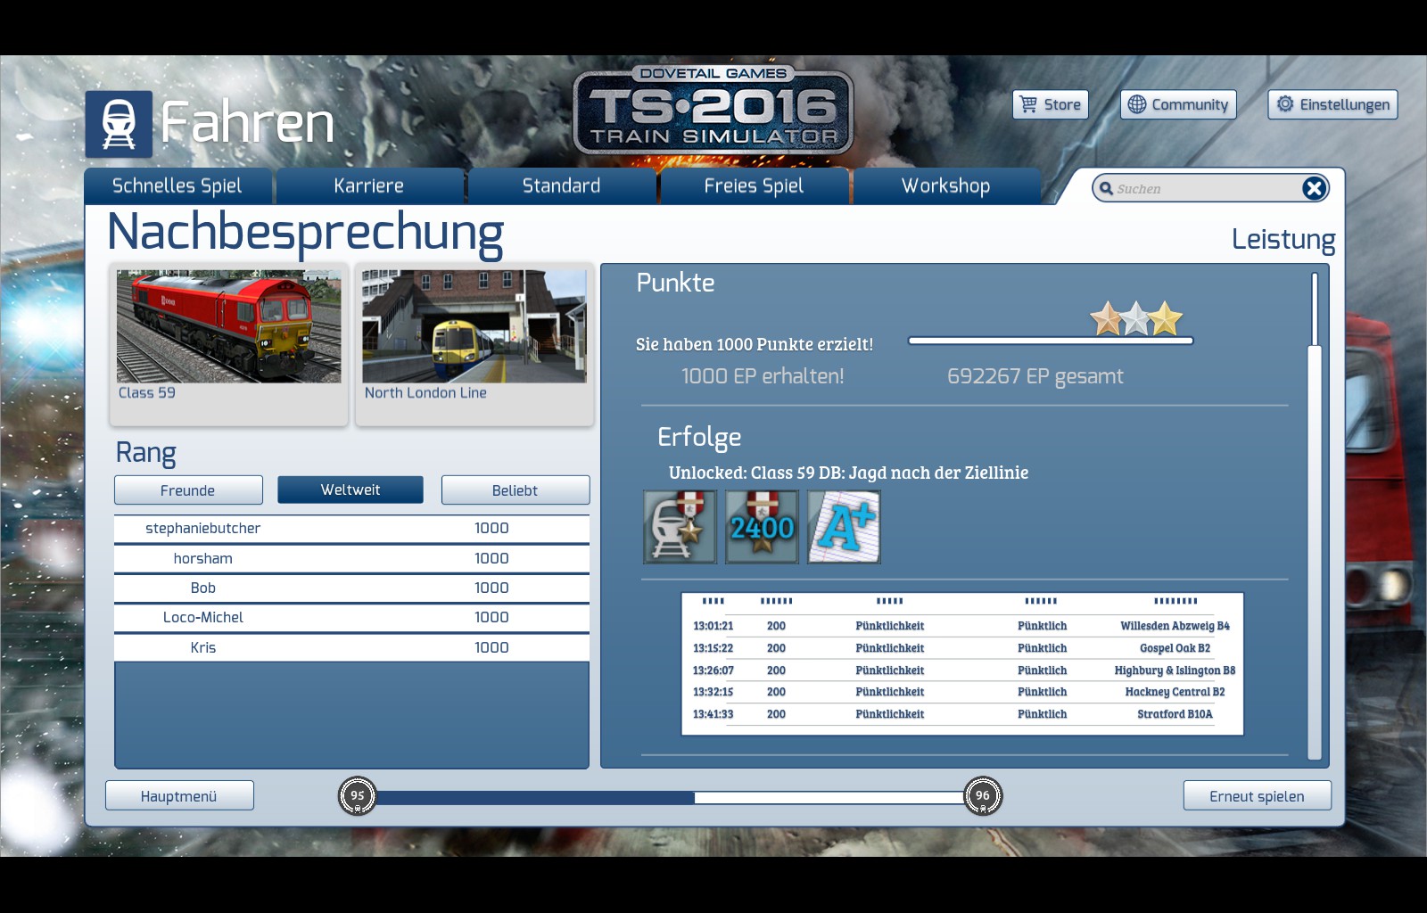The image size is (1427, 913).
Task: Click the 13:01:21 timestamp
Action: tap(713, 626)
